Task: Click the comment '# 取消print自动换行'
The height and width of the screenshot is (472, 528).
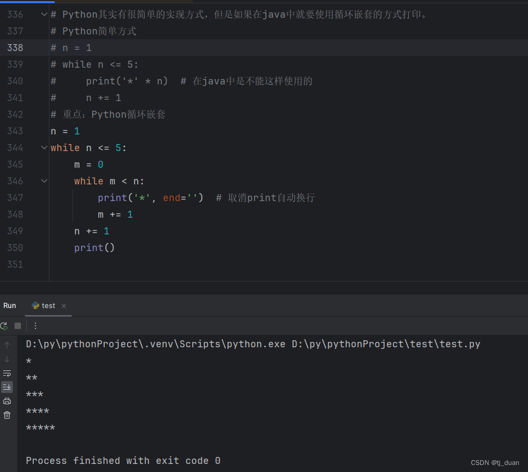Action: point(265,198)
